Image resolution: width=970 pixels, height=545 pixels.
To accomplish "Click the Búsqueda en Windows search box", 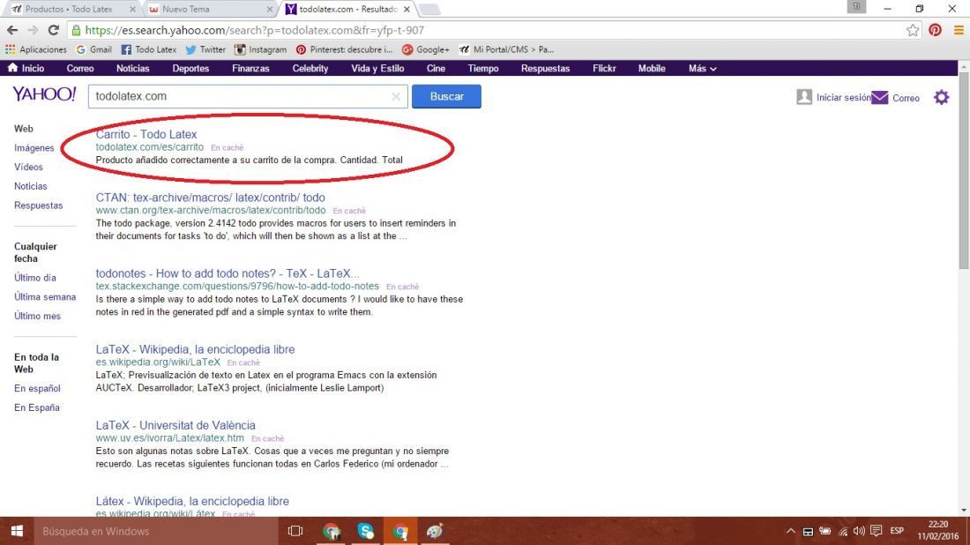I will coord(155,531).
